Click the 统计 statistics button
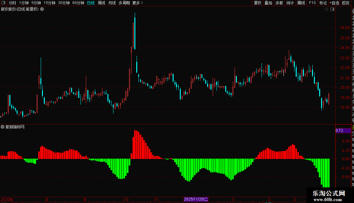This screenshot has width=354, height=203. click(x=290, y=3)
